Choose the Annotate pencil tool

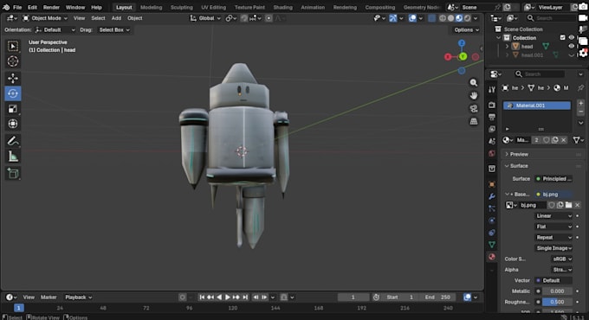click(x=13, y=141)
